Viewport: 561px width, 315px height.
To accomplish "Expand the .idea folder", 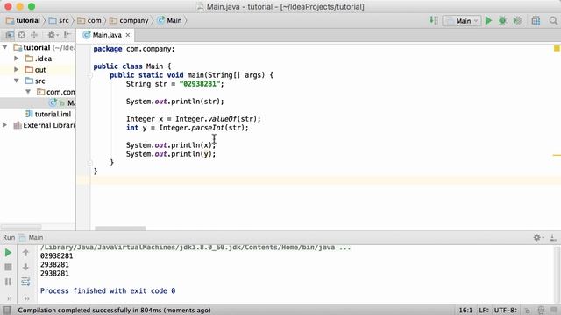I will click(x=17, y=59).
